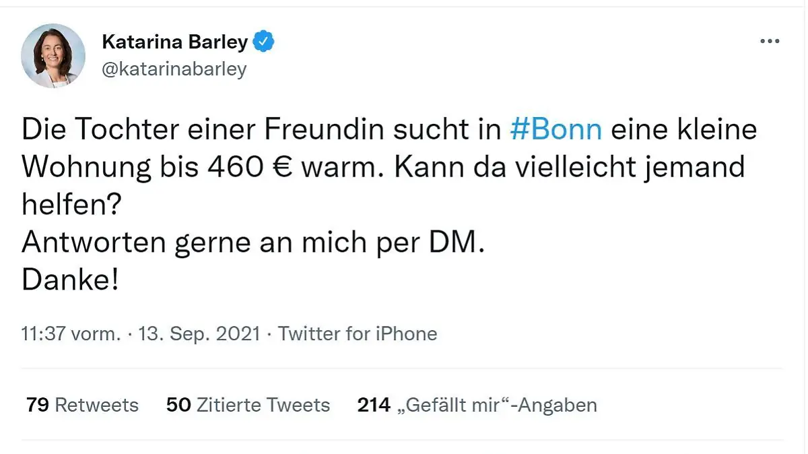Viewport: 808px width, 454px height.
Task: Click the quoted tweets count 50
Action: coord(178,405)
